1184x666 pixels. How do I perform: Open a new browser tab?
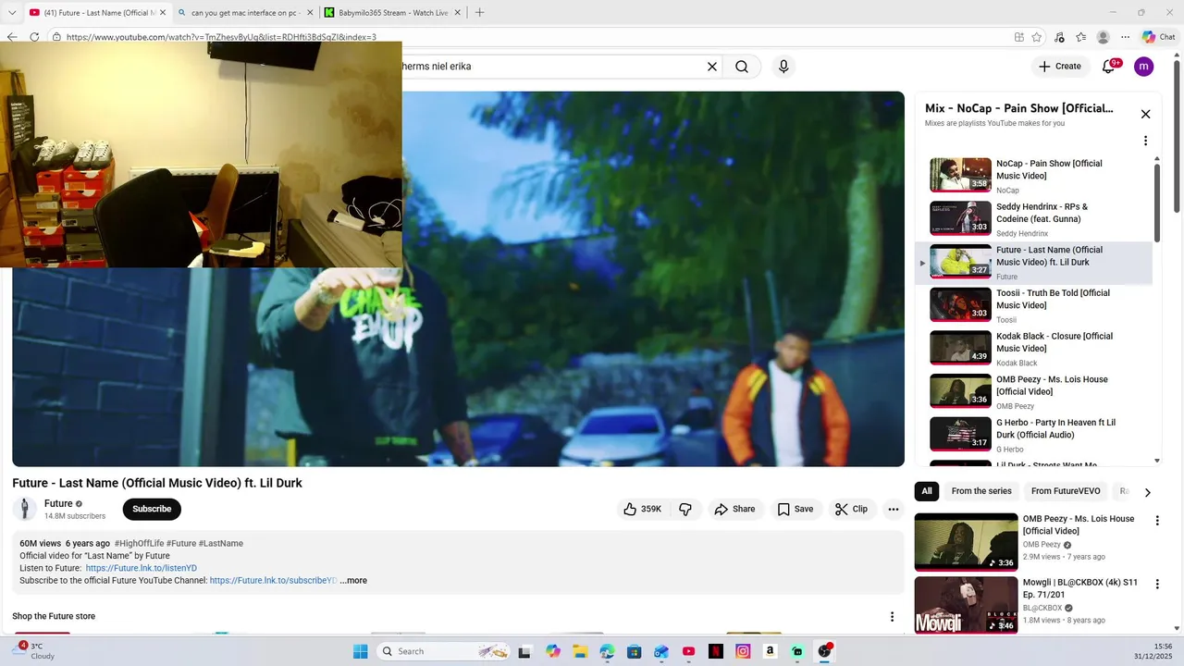coord(479,13)
